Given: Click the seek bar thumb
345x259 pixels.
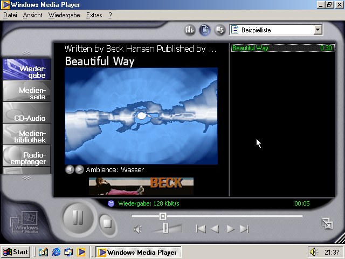Looking at the screenshot, I should [163, 216].
